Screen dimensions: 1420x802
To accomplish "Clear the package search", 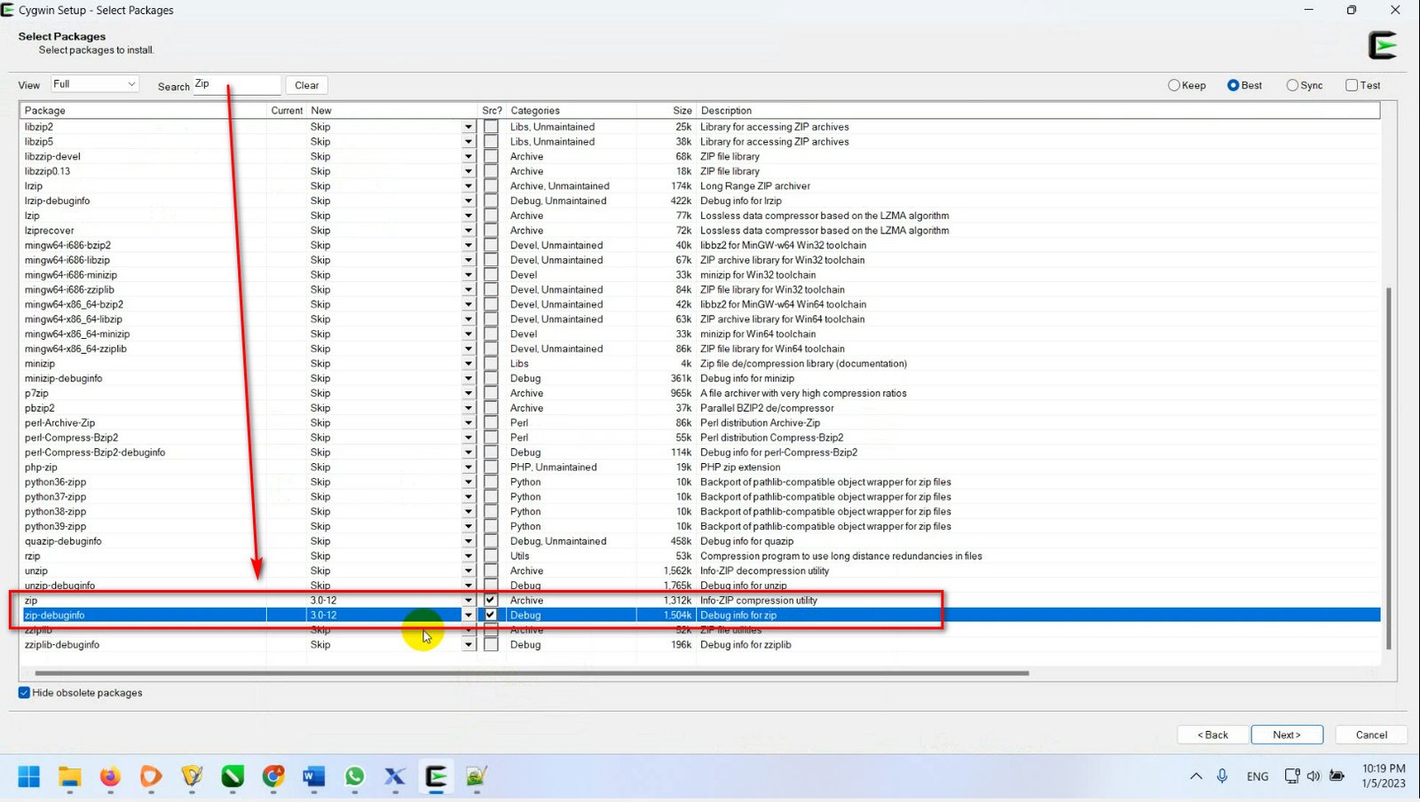I will pos(306,85).
